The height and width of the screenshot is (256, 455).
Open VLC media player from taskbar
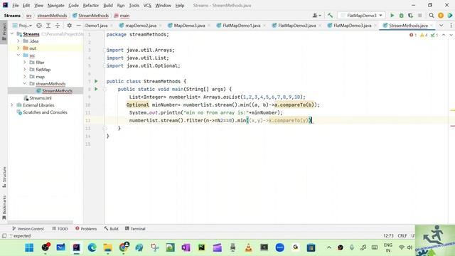[x=248, y=247]
